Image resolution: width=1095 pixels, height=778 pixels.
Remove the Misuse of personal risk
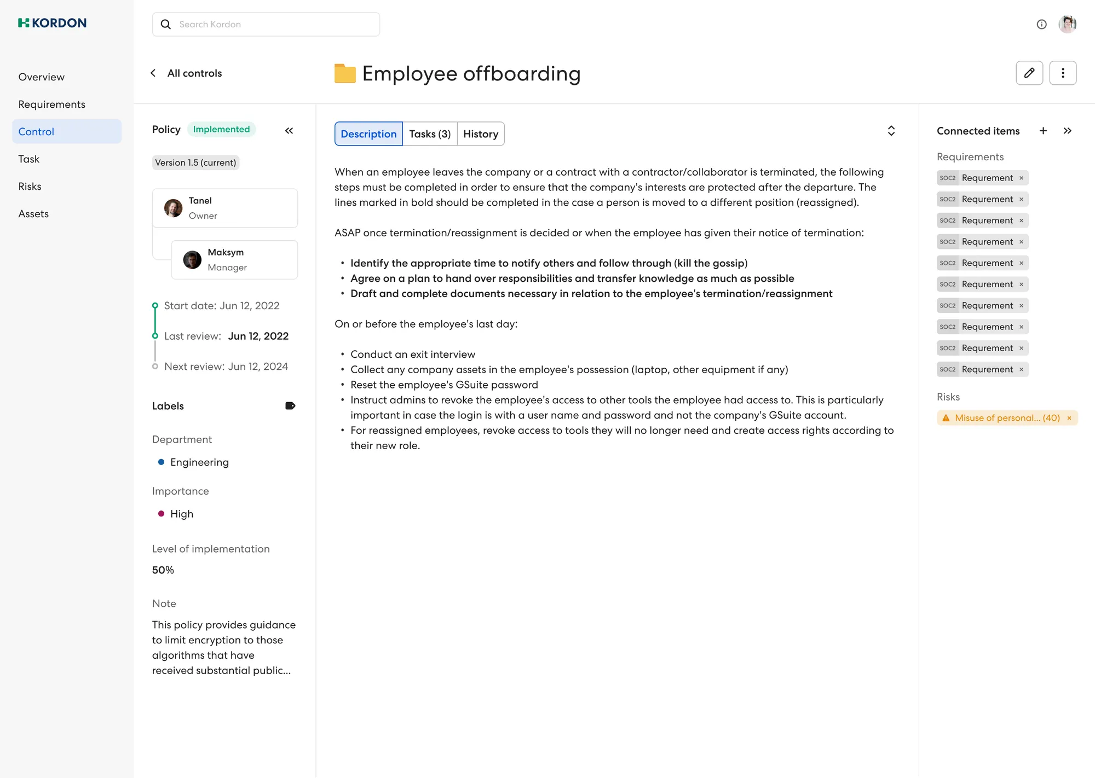pyautogui.click(x=1069, y=418)
